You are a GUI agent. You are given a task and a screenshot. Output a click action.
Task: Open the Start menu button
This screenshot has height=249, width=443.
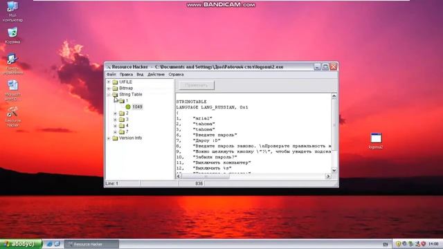tap(21, 244)
